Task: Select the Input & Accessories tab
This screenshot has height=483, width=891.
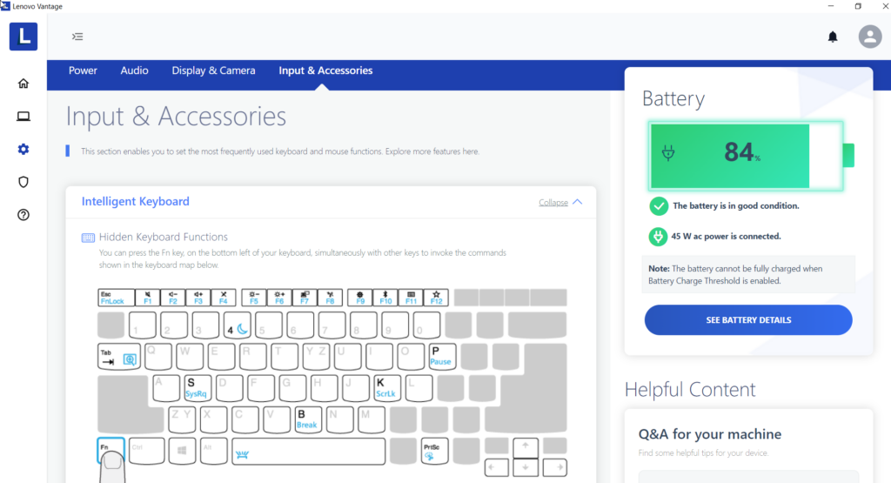Action: [x=325, y=70]
